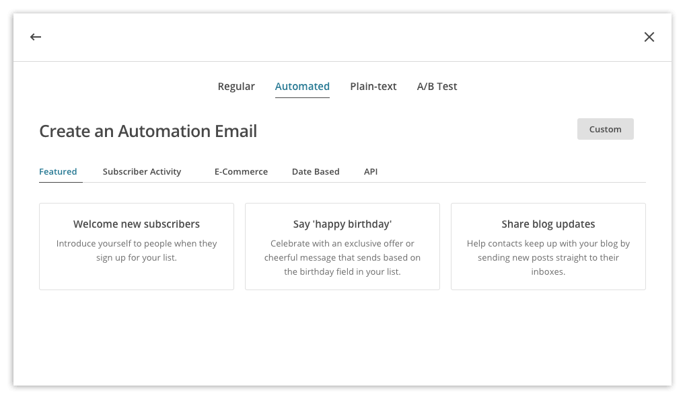Pick the Share blog updates card
Viewport: 685px width, 399px height.
pos(548,247)
